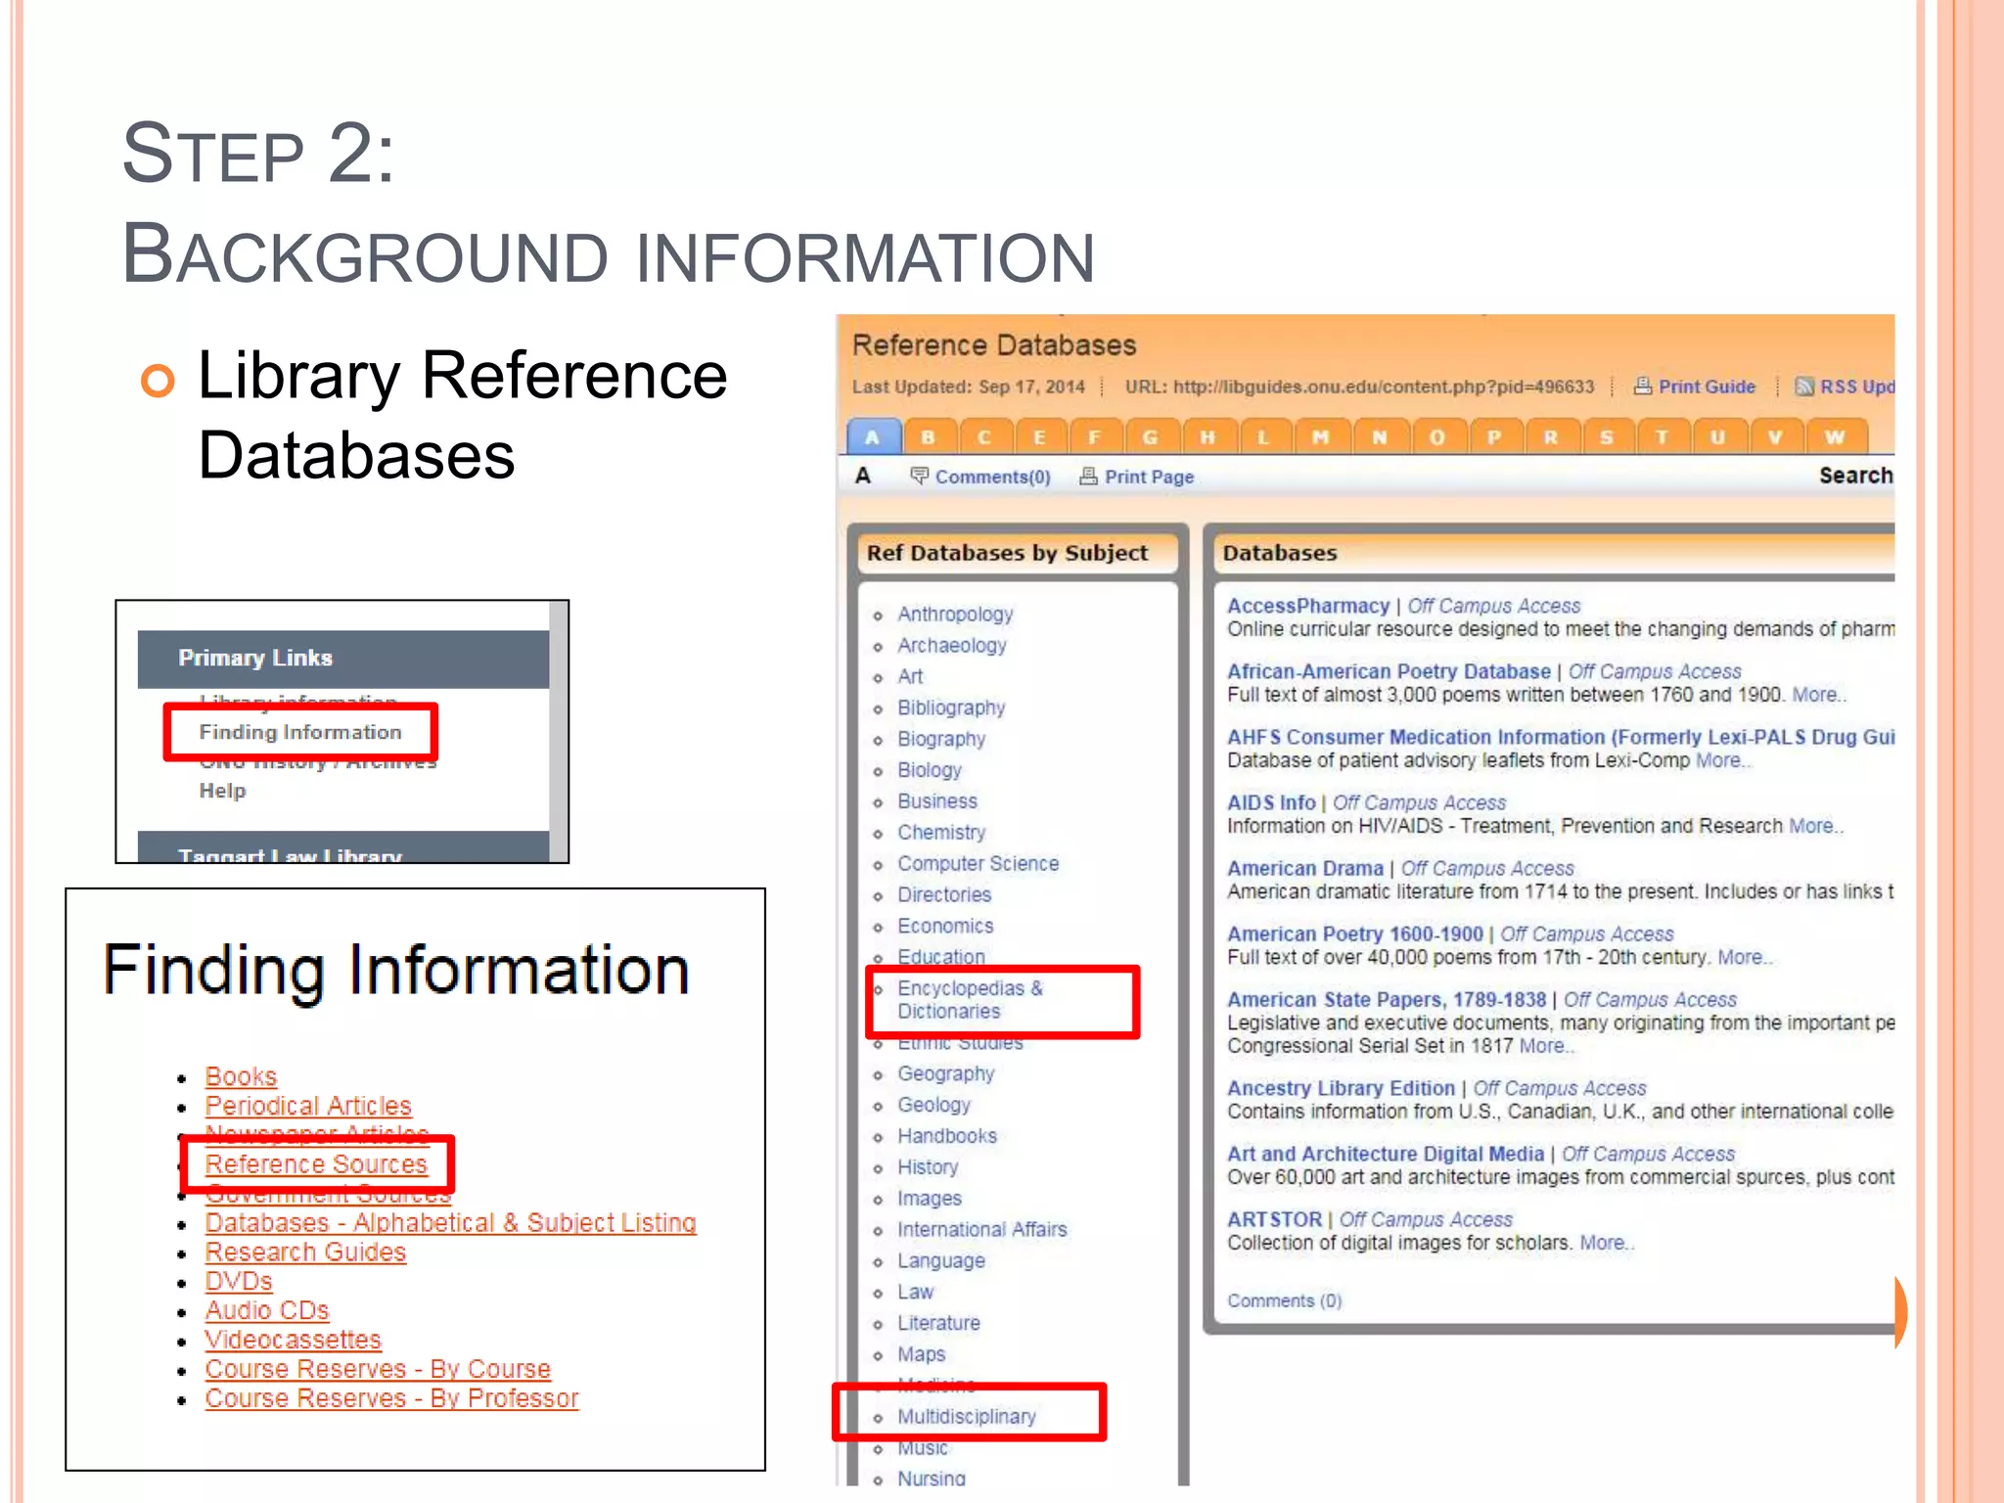Open the M alphabetical tab
This screenshot has width=2004, height=1503.
(1321, 436)
